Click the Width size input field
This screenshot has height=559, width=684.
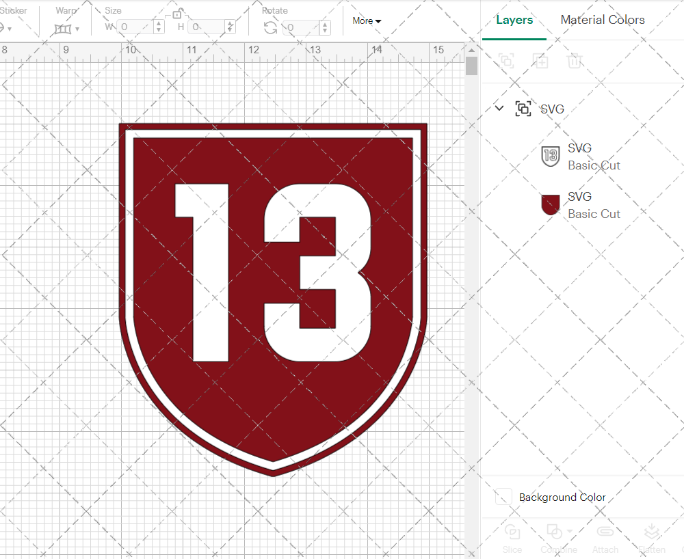(136, 27)
